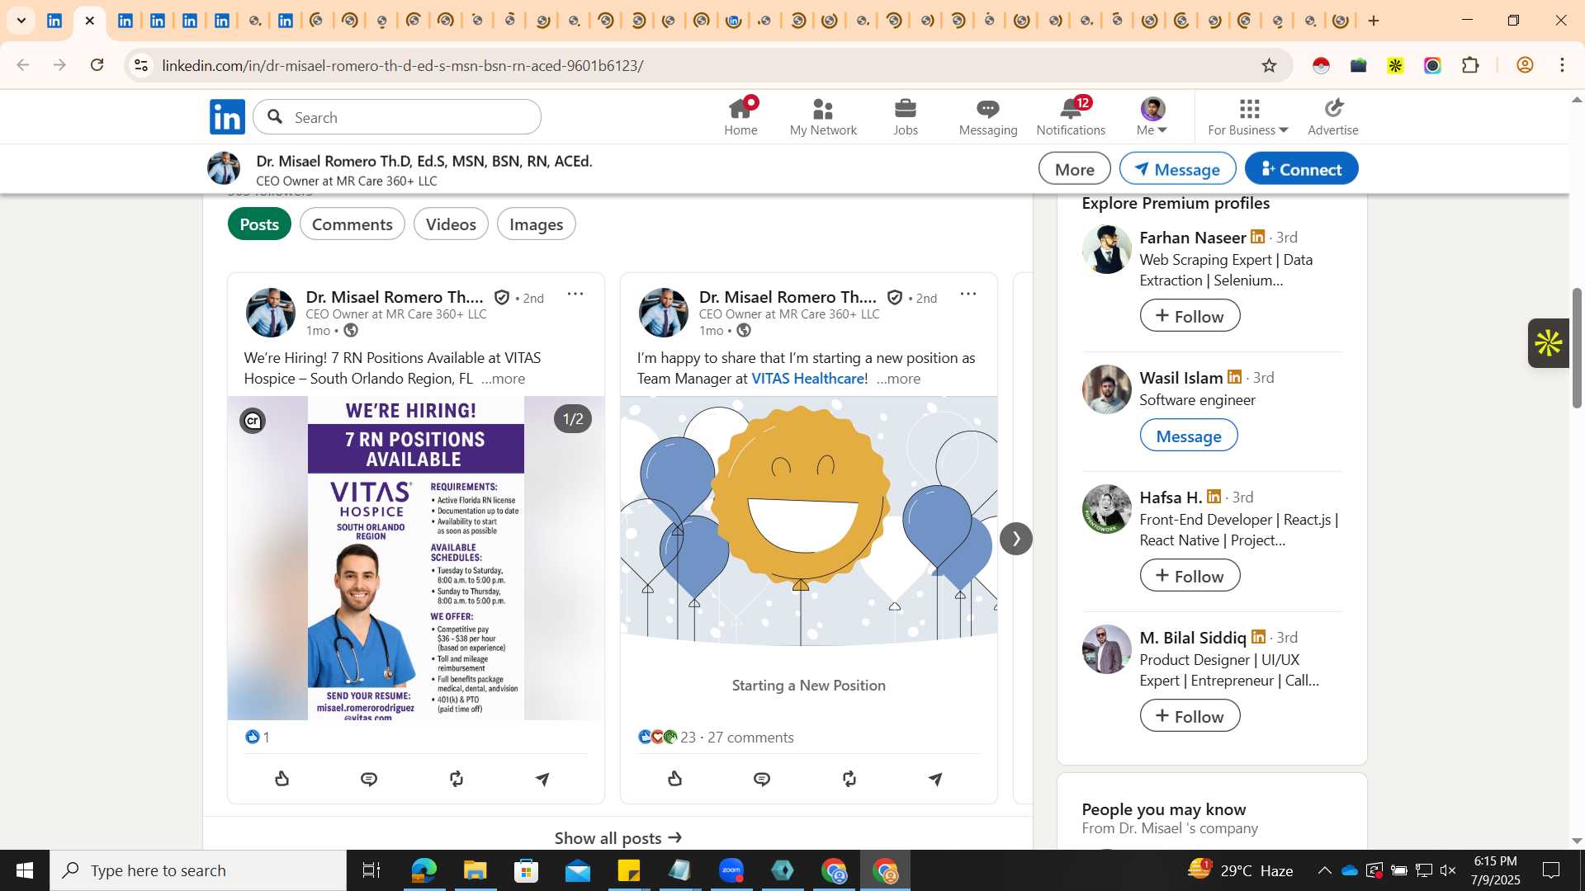This screenshot has width=1585, height=891.
Task: Repost the new position post
Action: pyautogui.click(x=849, y=779)
